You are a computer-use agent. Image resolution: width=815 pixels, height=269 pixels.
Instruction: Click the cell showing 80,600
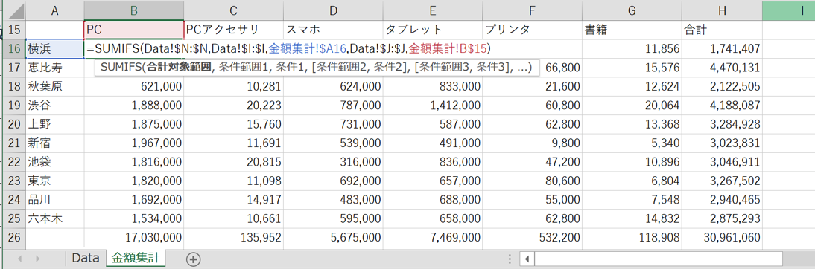(532, 181)
